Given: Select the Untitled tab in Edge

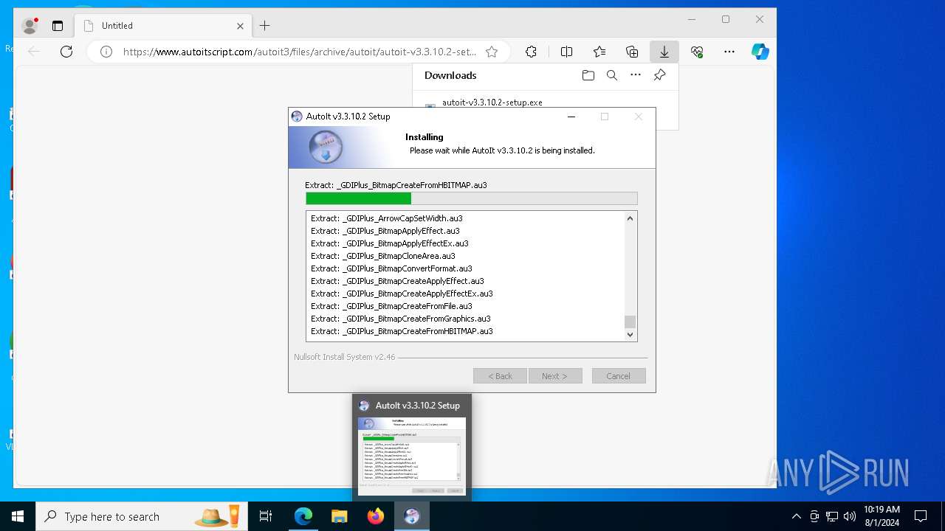Looking at the screenshot, I should [162, 26].
